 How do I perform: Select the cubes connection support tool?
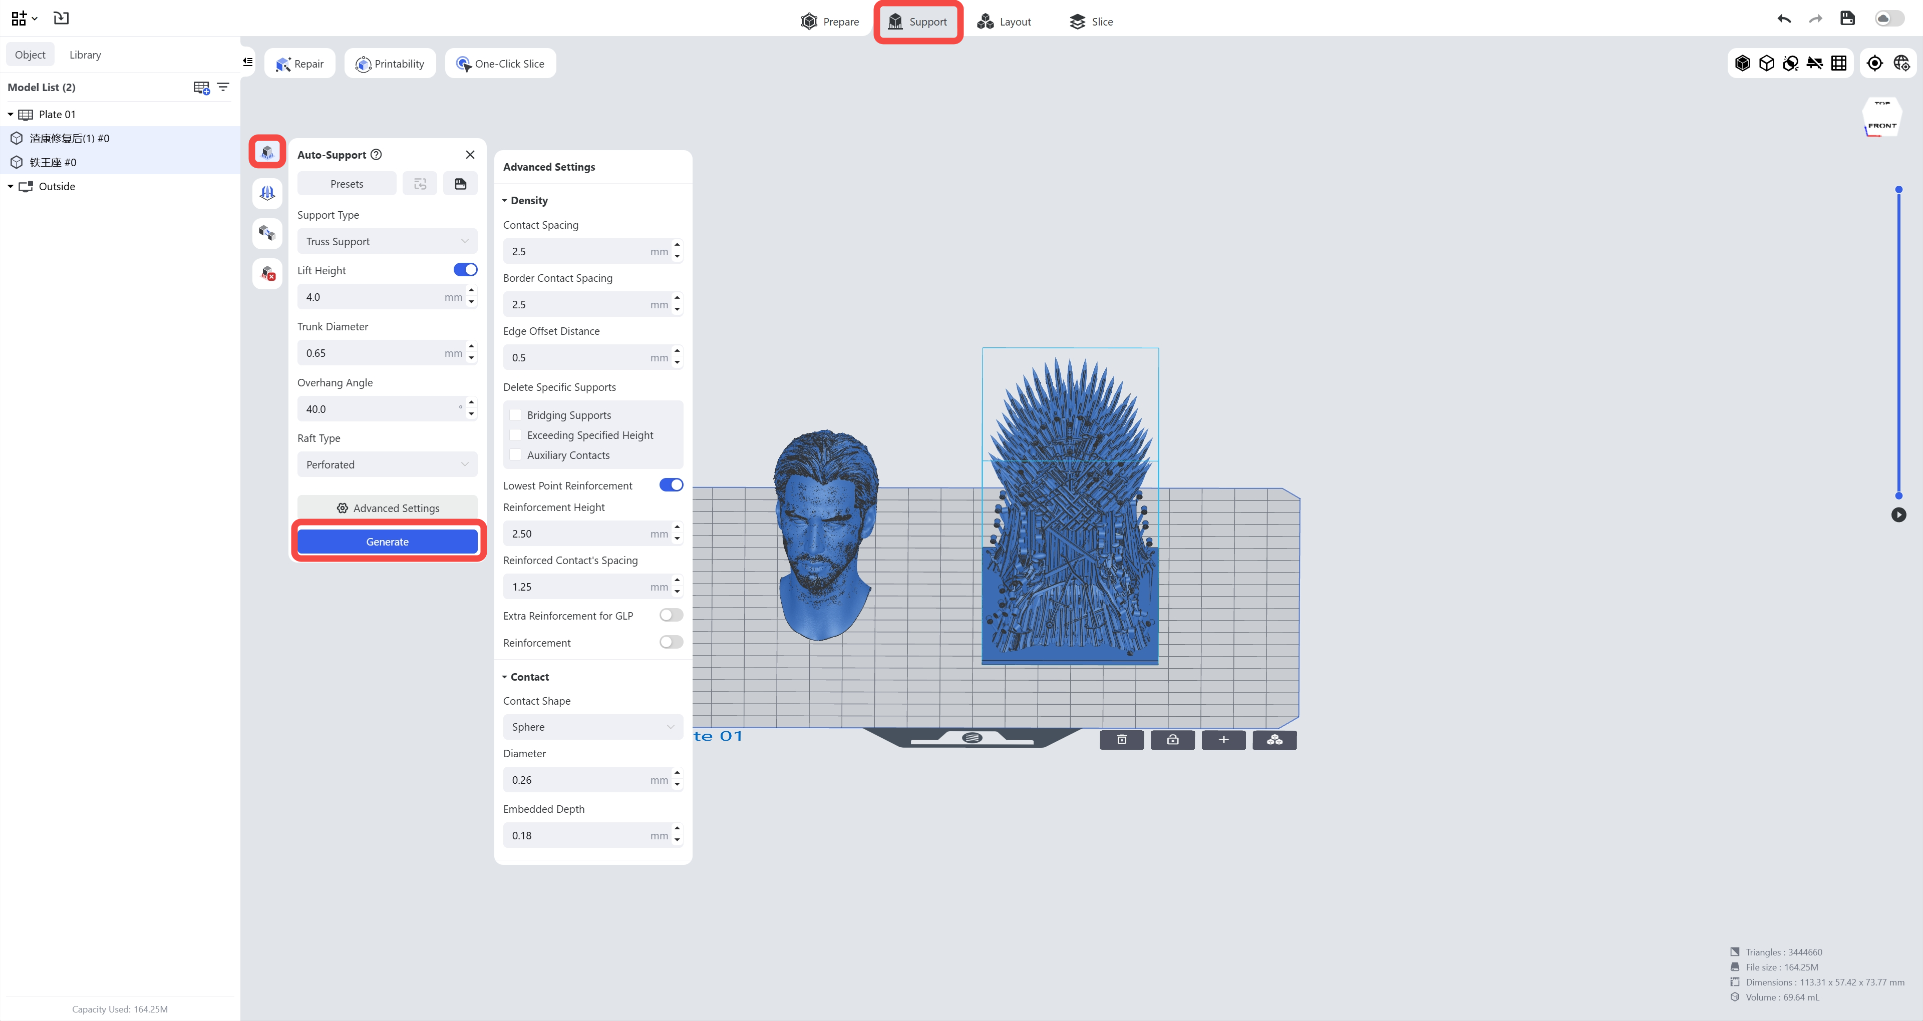(267, 233)
